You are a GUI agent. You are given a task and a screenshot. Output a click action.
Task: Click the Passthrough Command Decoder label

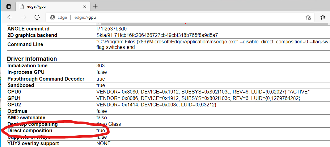(x=46, y=79)
